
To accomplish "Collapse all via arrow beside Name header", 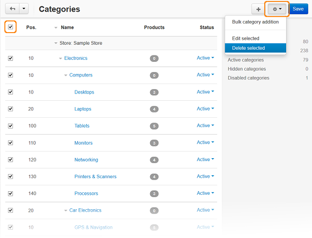I will point(56,28).
